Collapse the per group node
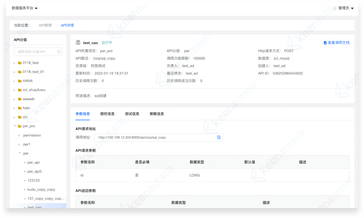364x218 pixels. pyautogui.click(x=20, y=153)
